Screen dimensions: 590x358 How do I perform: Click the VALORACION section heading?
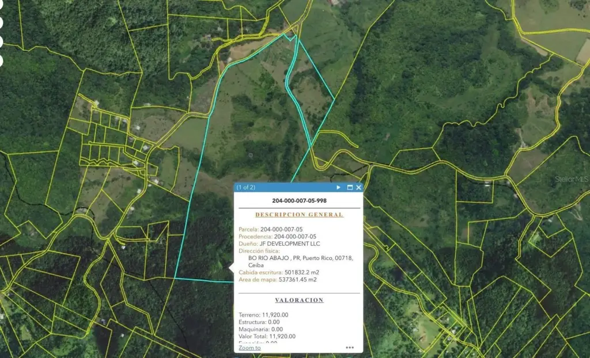click(299, 300)
